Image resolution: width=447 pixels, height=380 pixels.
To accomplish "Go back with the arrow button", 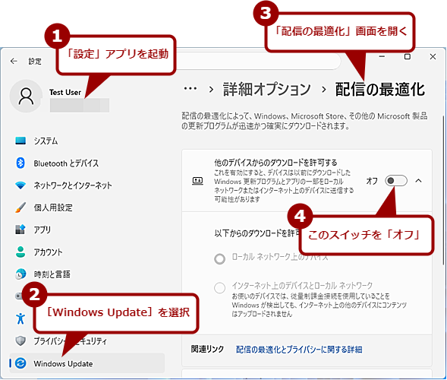I will click(14, 61).
